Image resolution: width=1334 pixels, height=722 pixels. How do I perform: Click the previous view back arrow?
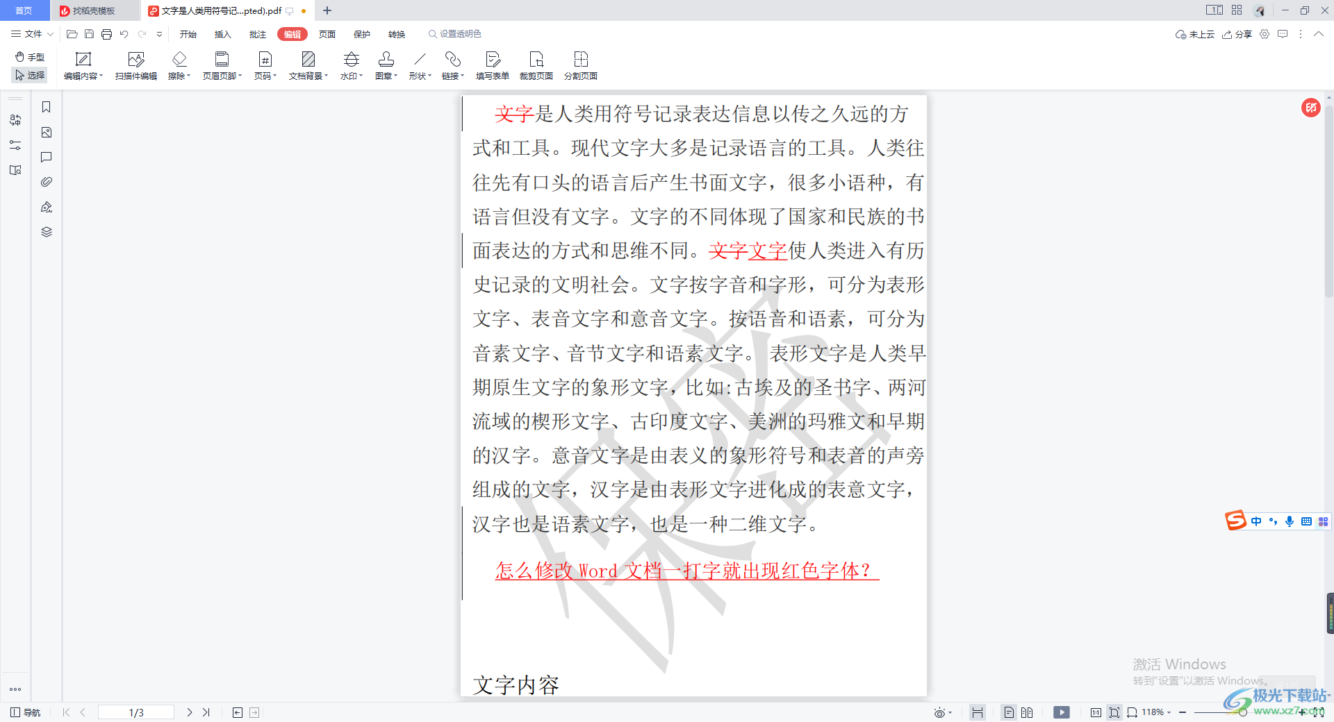click(238, 712)
